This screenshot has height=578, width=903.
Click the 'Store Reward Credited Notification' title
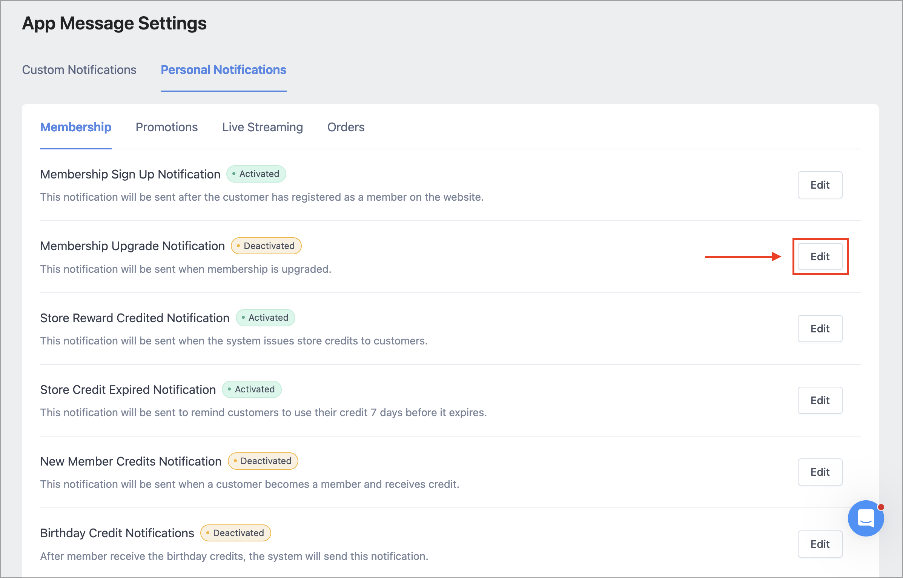click(135, 318)
